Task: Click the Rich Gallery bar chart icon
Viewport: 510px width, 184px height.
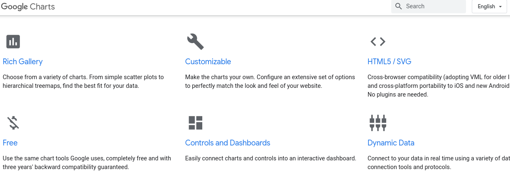Action: pyautogui.click(x=13, y=41)
